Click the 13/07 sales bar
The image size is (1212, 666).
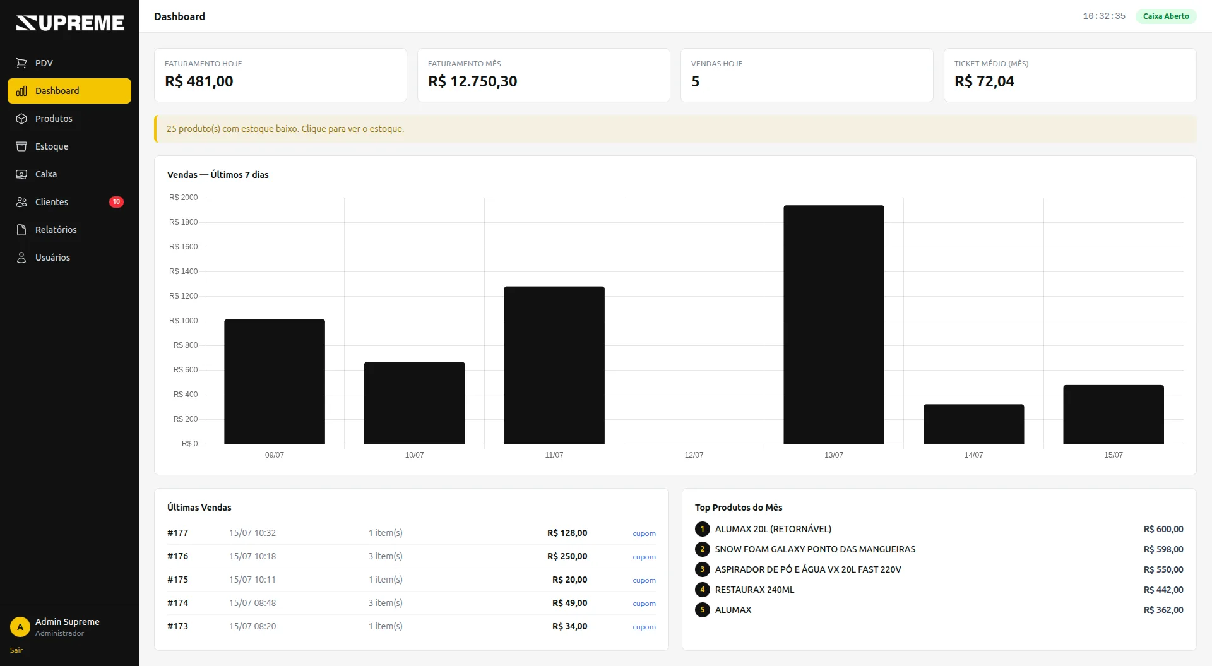coord(834,324)
